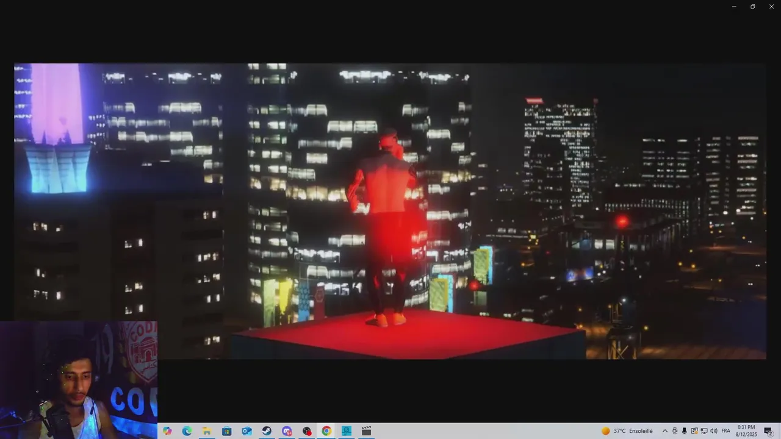Click the microphone tray icon
The image size is (781, 439).
pos(684,431)
